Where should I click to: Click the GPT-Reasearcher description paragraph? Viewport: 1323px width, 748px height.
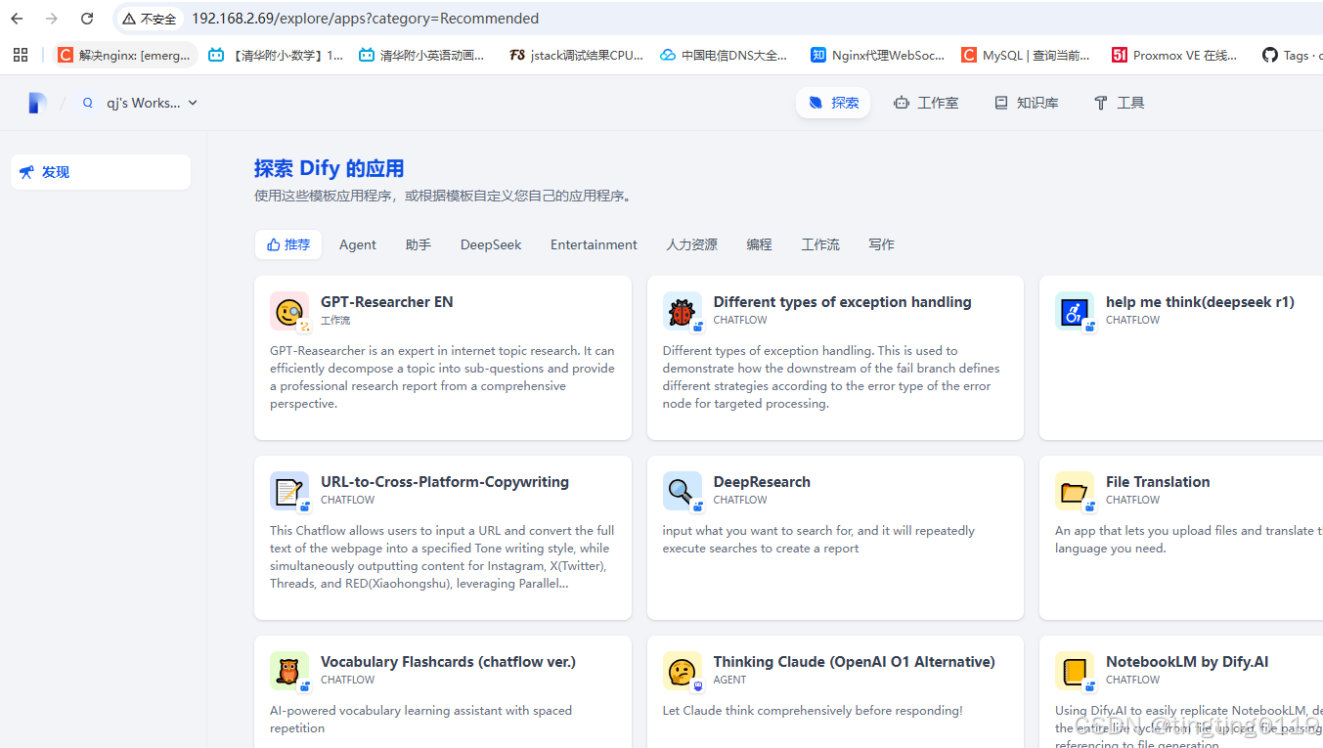[443, 377]
